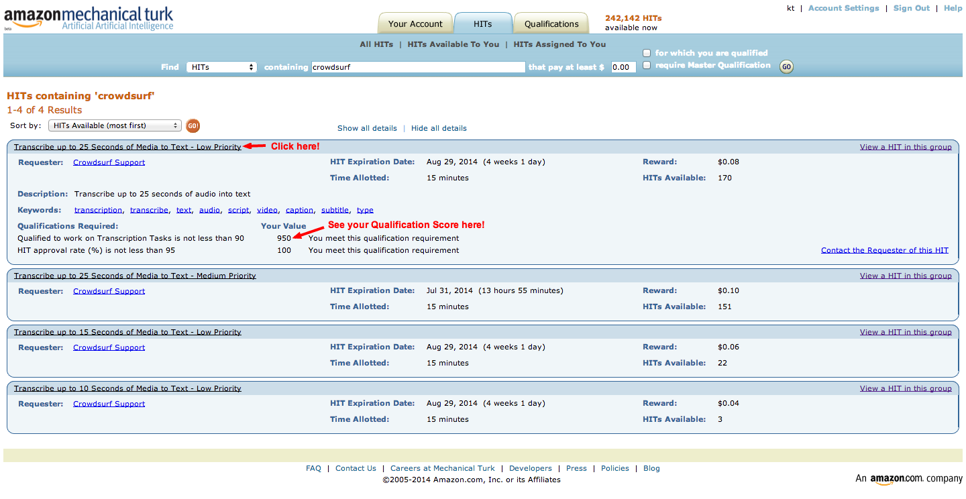
Task: View a HIT in the 10 Seconds group
Action: tap(906, 388)
